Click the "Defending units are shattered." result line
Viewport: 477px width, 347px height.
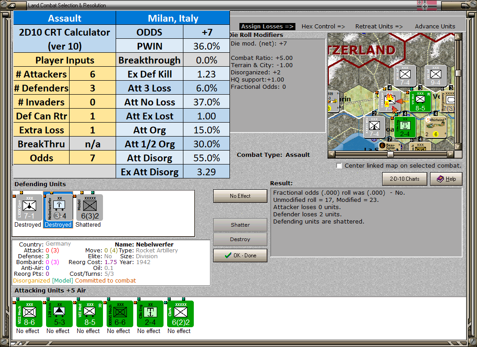click(318, 222)
